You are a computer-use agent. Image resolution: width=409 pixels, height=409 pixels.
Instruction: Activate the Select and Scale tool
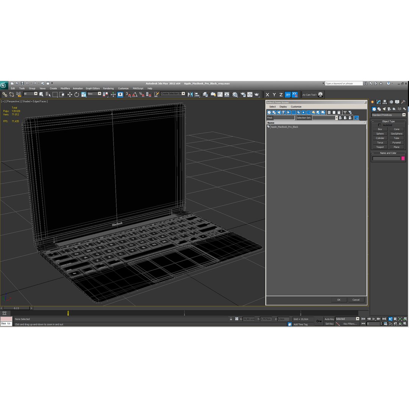[x=83, y=94]
